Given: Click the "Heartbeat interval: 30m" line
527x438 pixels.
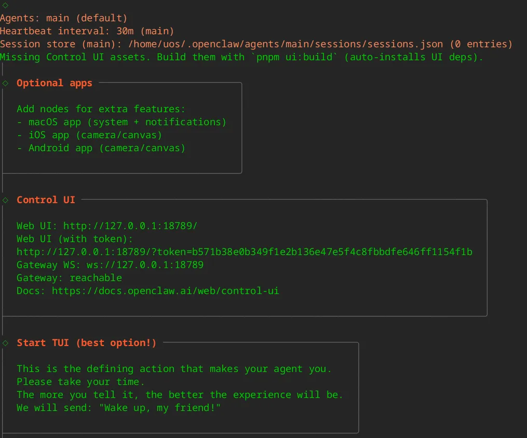Looking at the screenshot, I should tap(87, 31).
